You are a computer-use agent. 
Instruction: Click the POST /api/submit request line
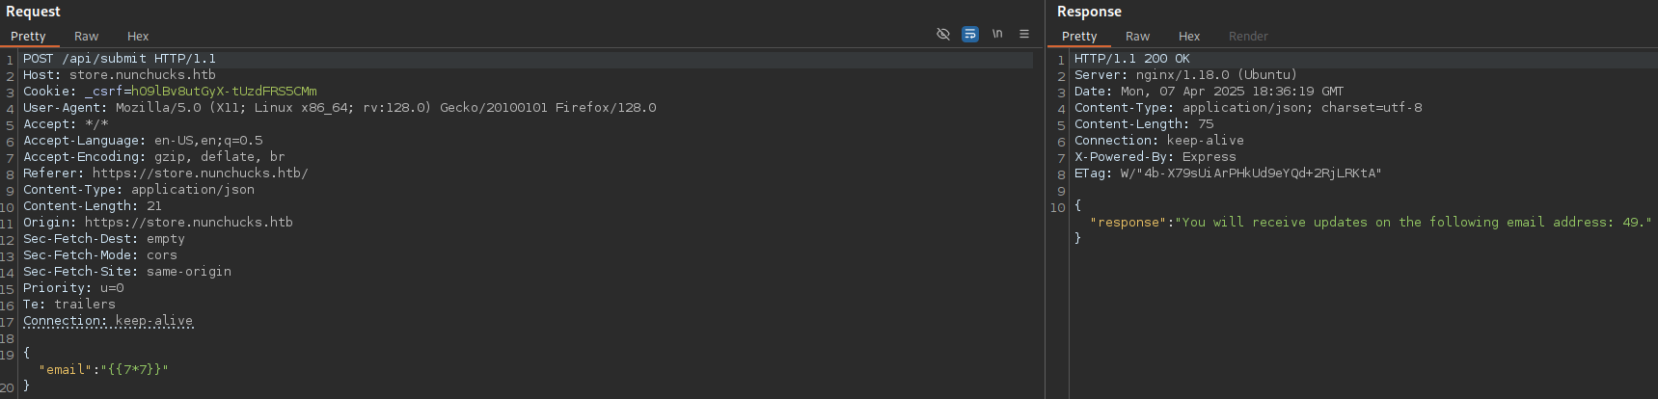120,59
